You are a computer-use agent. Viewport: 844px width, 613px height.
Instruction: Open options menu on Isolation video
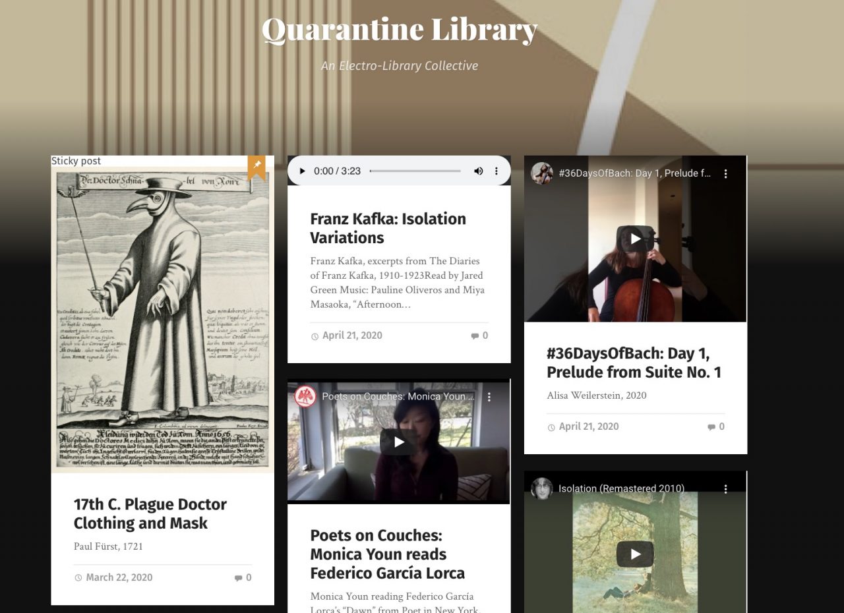pos(725,488)
